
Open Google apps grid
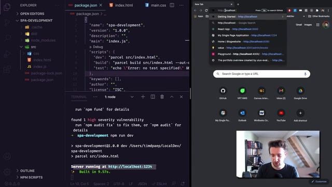pos(318,25)
